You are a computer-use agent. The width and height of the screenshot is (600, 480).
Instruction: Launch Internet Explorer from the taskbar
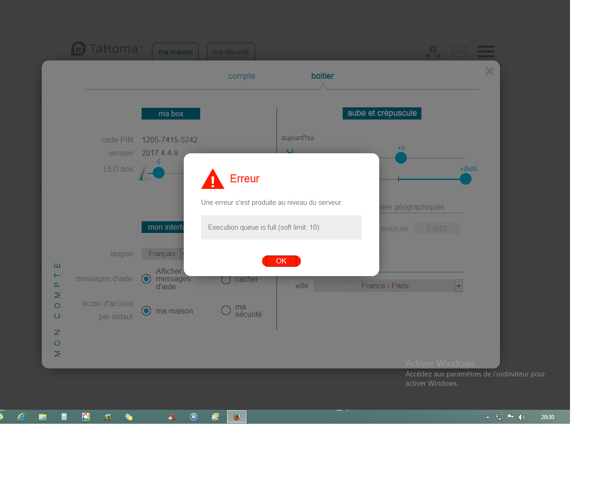pyautogui.click(x=21, y=417)
